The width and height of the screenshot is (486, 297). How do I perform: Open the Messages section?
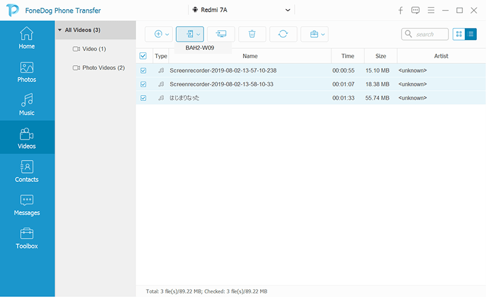click(x=27, y=204)
